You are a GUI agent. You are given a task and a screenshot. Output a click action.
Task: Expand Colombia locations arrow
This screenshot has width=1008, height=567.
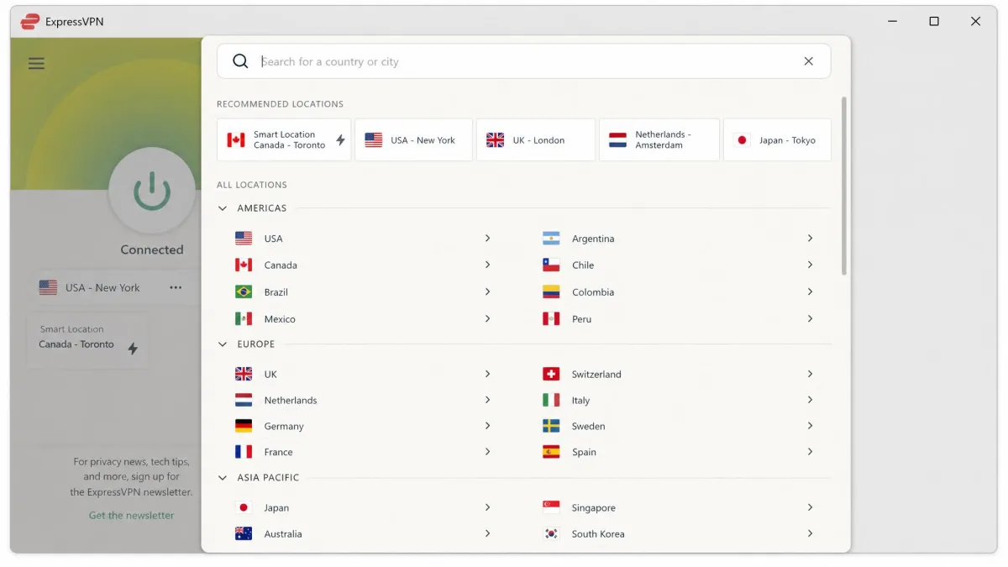click(x=810, y=291)
